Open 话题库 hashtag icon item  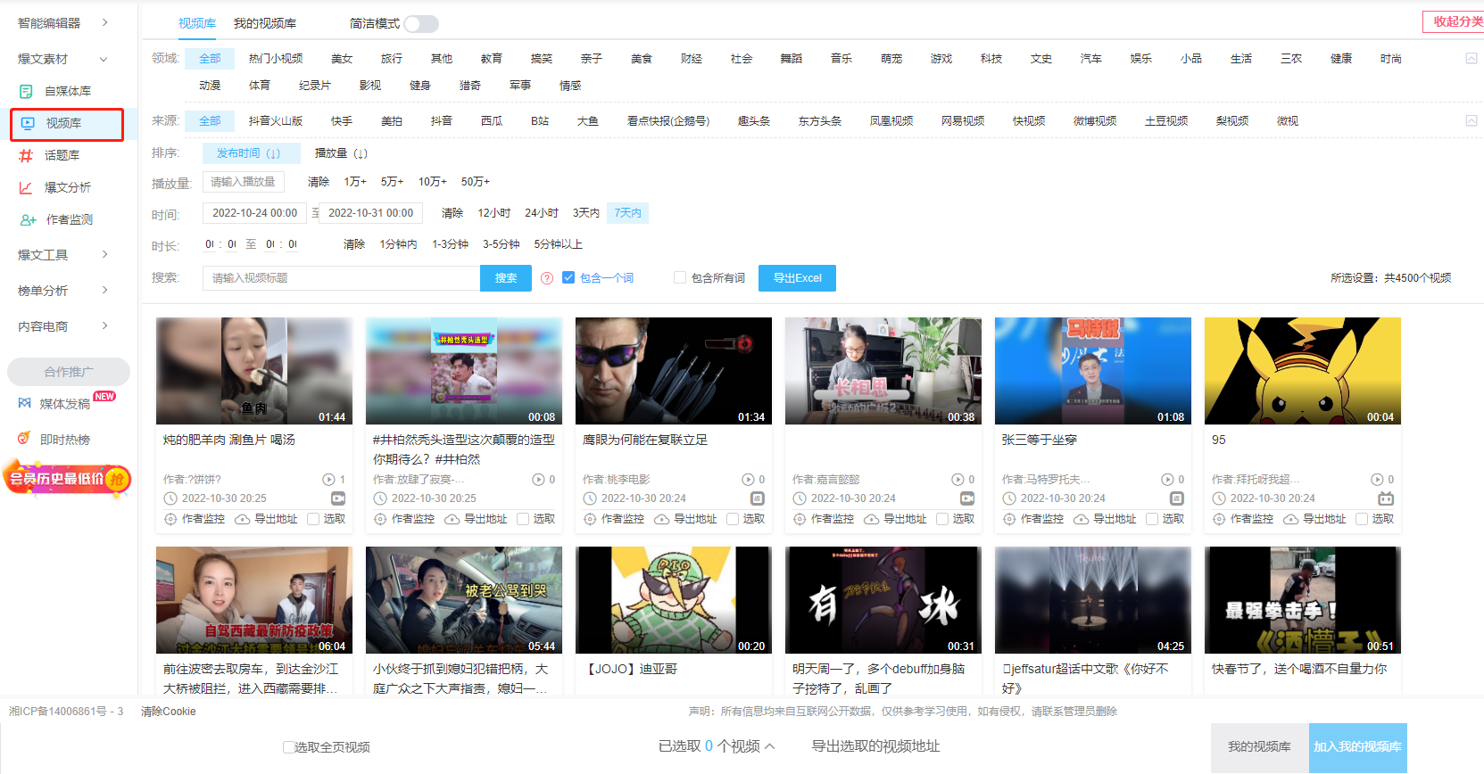point(27,155)
